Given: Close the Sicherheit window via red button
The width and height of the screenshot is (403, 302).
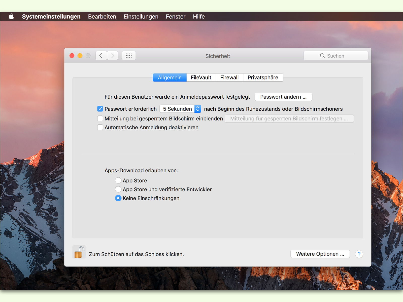Looking at the screenshot, I should click(x=72, y=56).
